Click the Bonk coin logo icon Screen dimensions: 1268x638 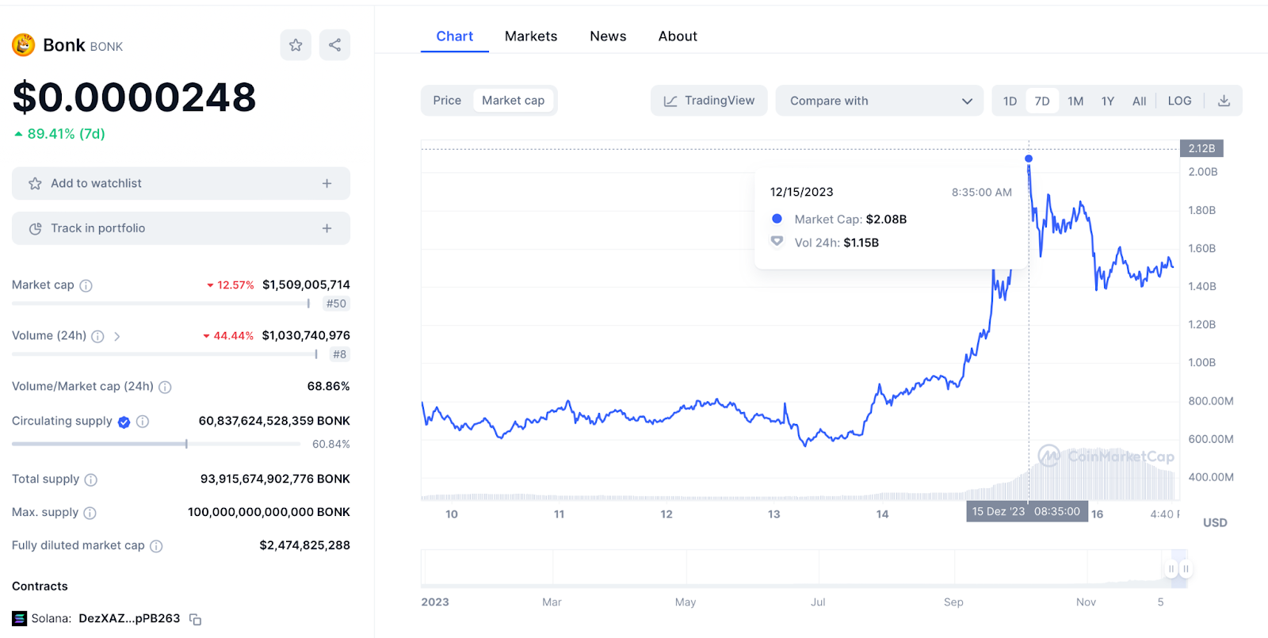(x=24, y=45)
